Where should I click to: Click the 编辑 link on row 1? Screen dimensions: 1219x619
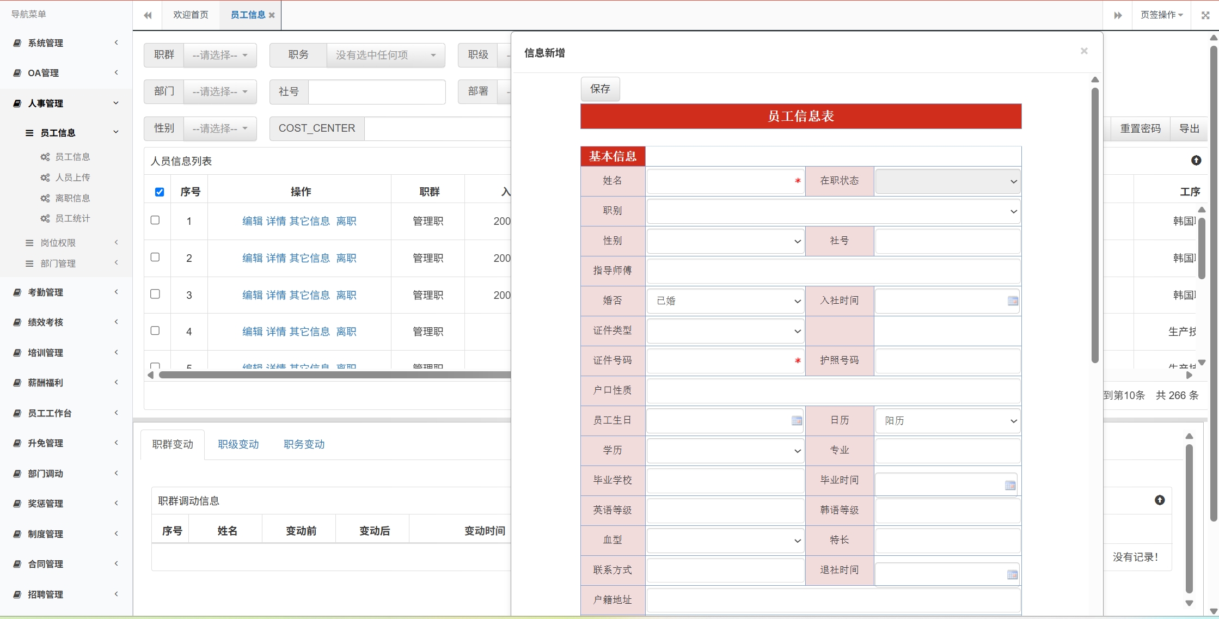point(253,221)
